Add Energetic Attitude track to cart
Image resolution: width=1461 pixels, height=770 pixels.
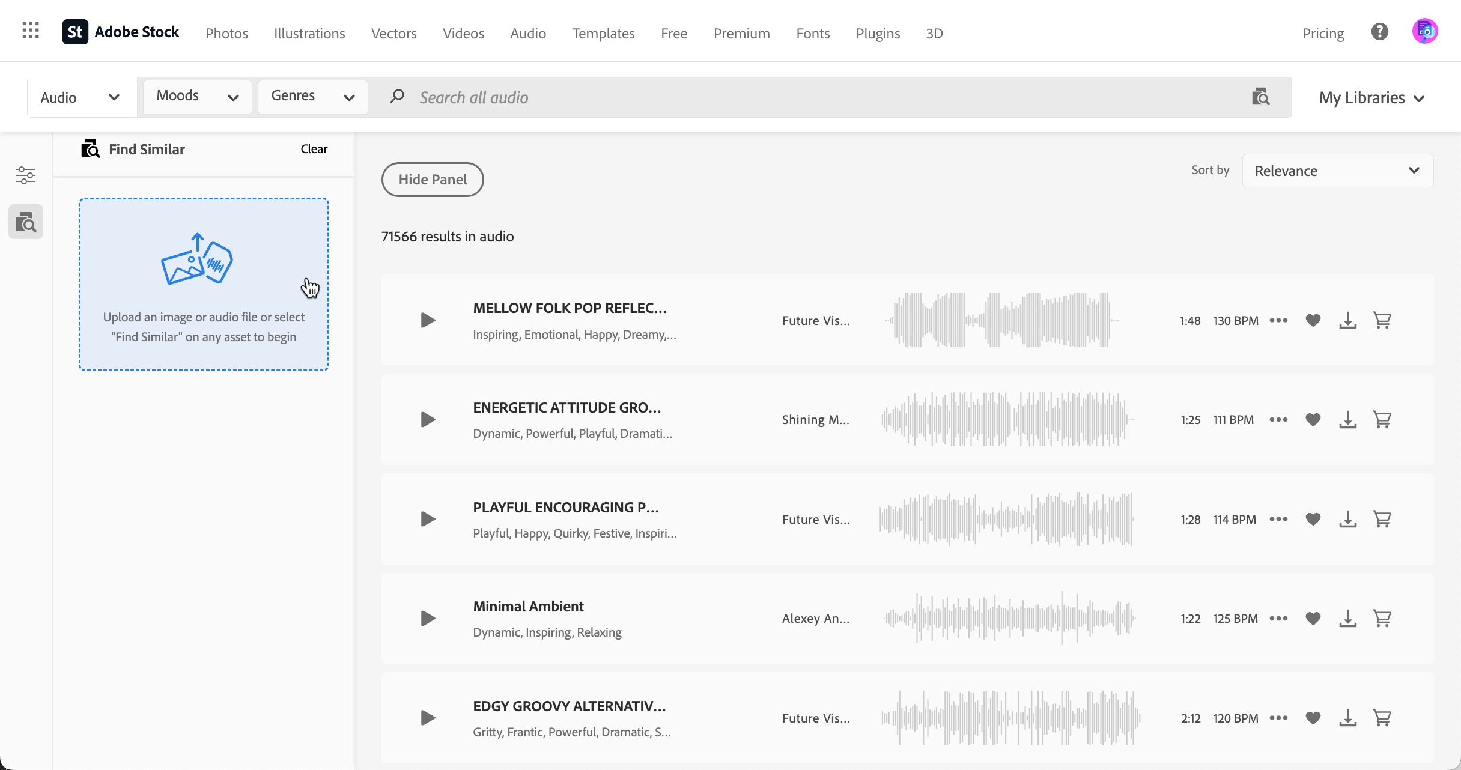(1382, 419)
